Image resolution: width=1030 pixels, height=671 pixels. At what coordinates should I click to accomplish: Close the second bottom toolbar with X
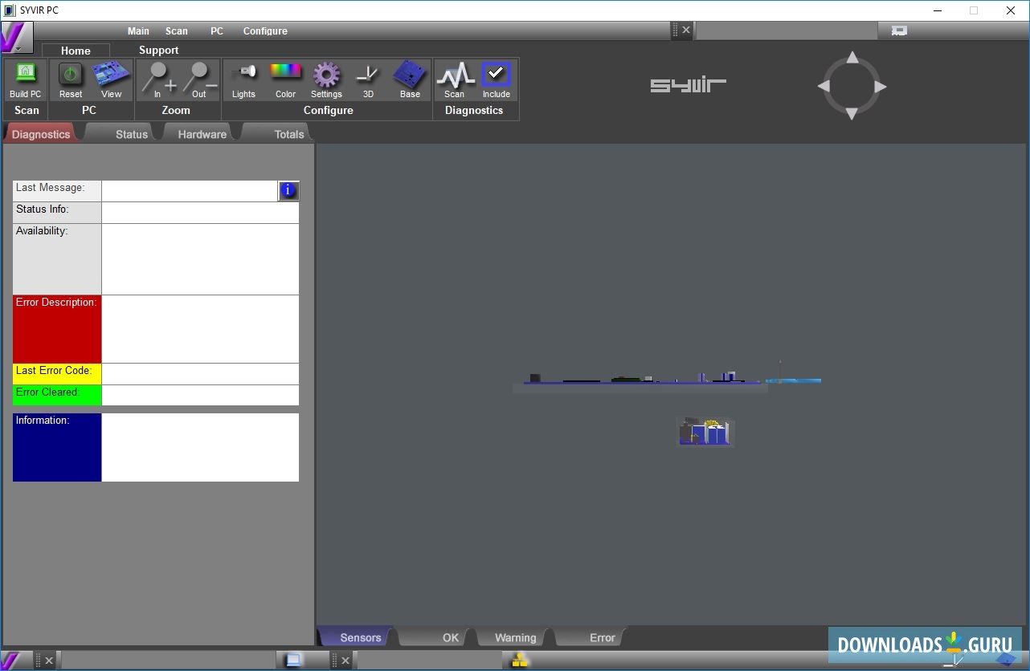(x=345, y=661)
